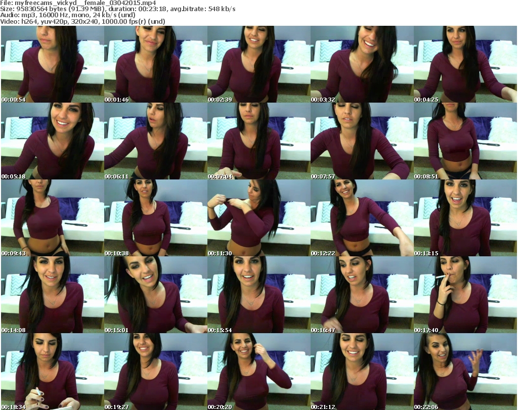
Task: Click the thumbnail timestamped 00:00:54
Action: point(53,64)
